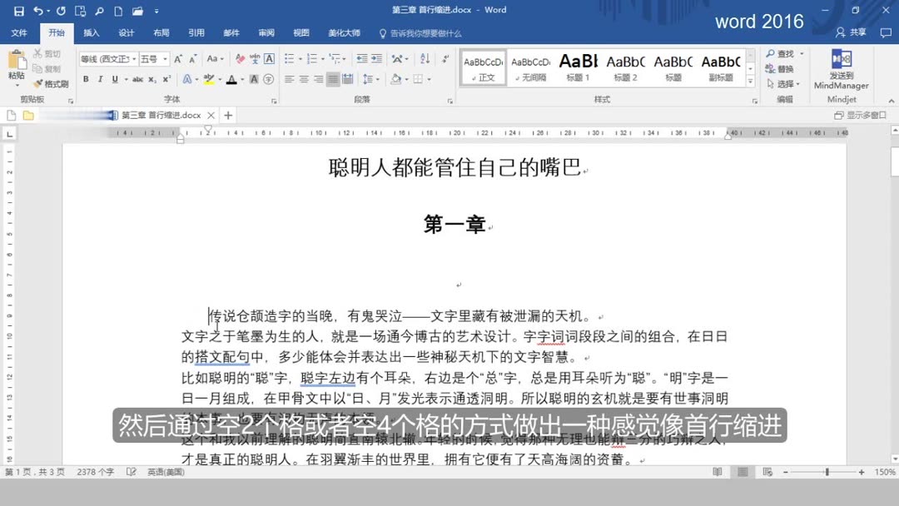Click the Strikethrough (abc) icon
Viewport: 899px width, 506px height.
point(137,79)
